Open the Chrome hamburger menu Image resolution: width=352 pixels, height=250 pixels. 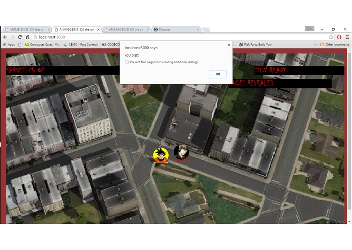(x=347, y=37)
